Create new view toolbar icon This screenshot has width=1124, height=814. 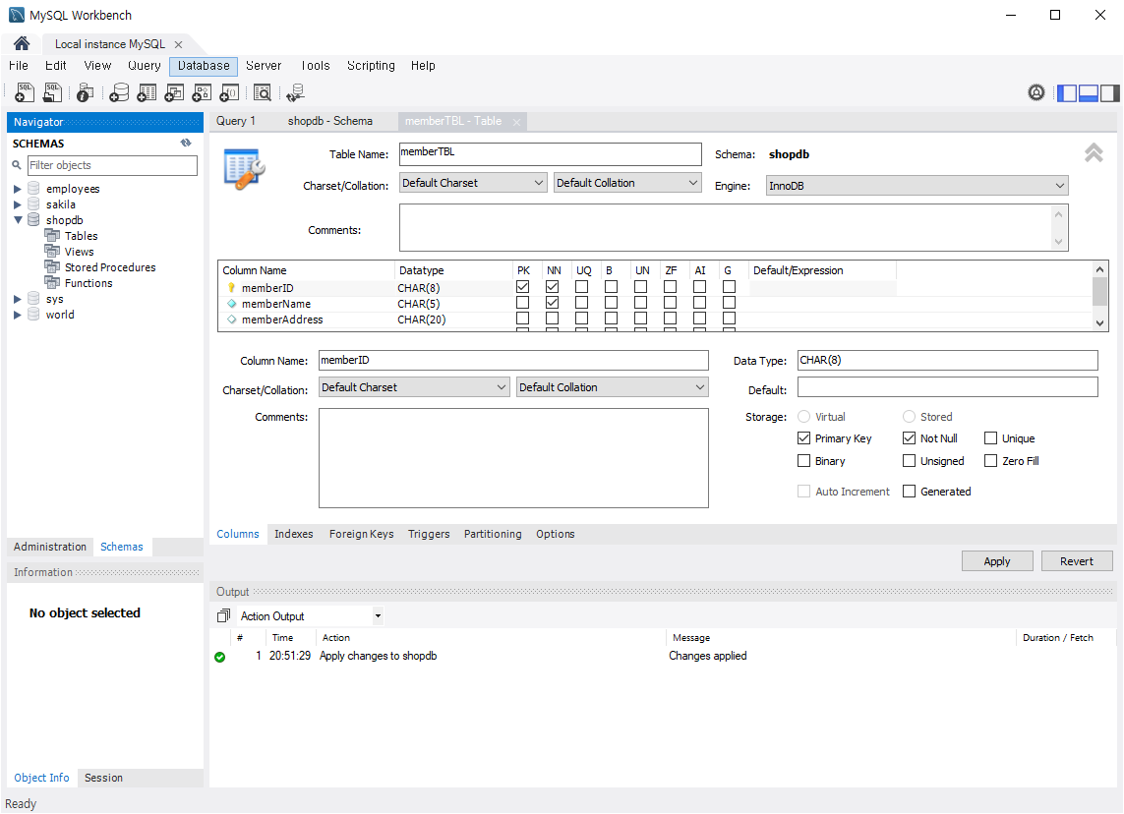[x=174, y=92]
